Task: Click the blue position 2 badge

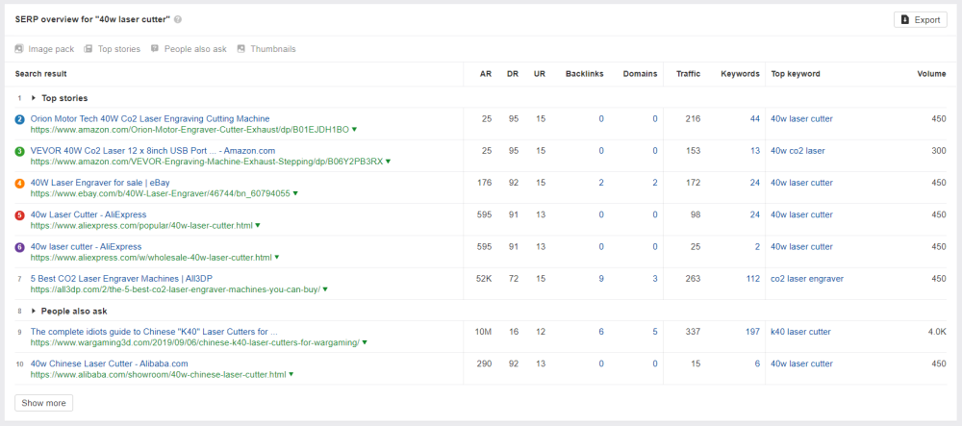Action: 19,119
